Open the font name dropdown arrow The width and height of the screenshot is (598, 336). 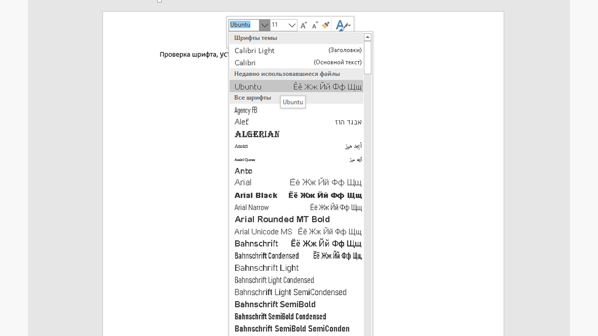pos(264,25)
